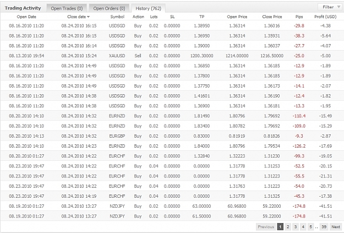This screenshot has width=344, height=233.
Task: Sort by SL column header
Action: point(172,17)
